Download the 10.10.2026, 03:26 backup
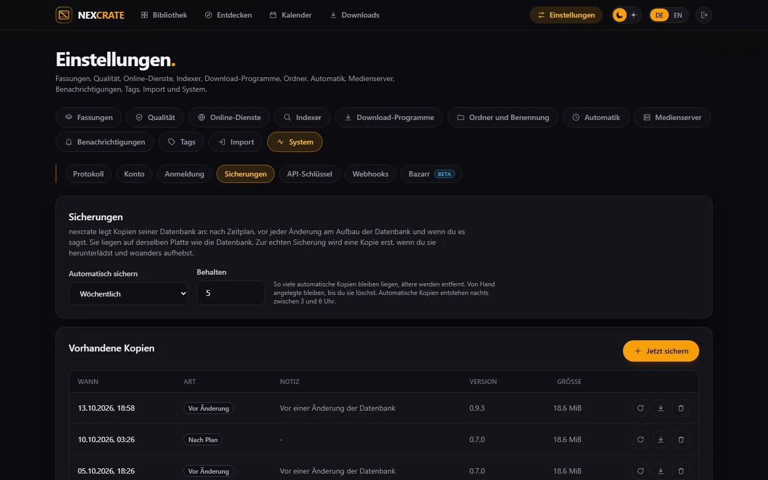The width and height of the screenshot is (768, 480). [661, 439]
